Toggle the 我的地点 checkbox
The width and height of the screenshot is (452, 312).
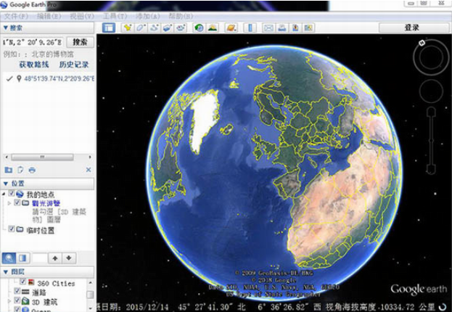[11, 194]
